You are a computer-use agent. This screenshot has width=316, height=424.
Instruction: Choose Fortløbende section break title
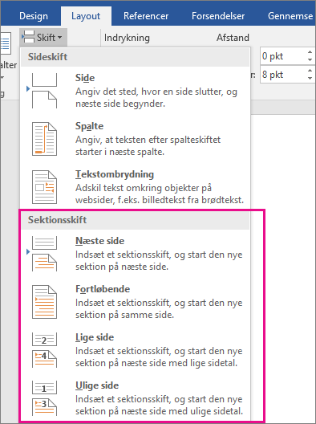click(x=103, y=289)
